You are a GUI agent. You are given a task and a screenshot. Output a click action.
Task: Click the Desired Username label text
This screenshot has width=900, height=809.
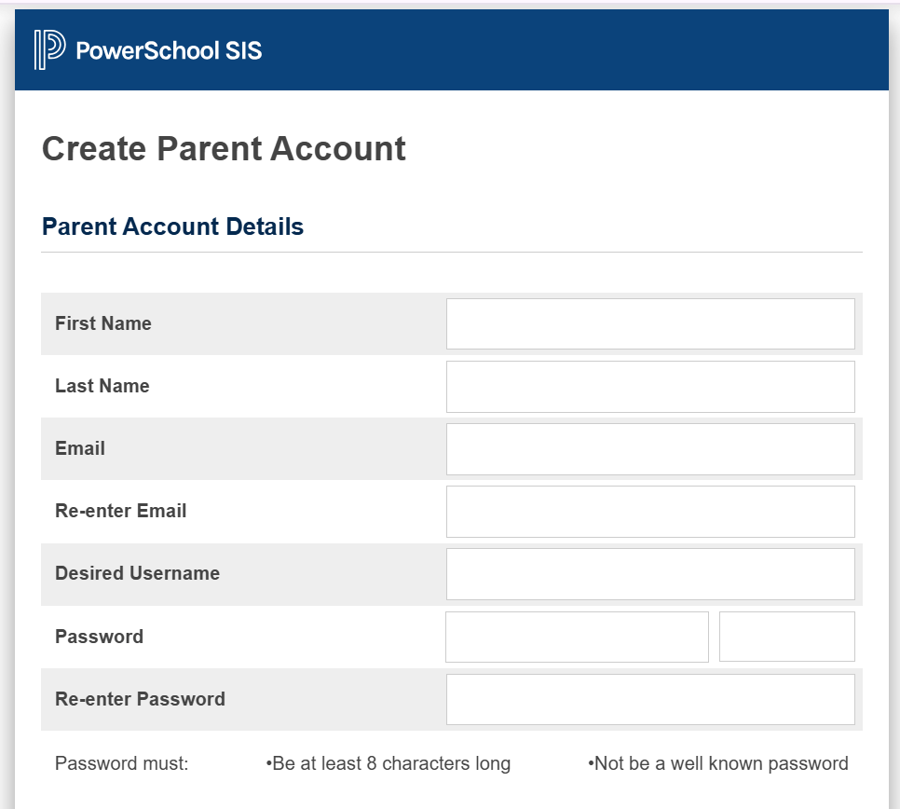tap(137, 573)
